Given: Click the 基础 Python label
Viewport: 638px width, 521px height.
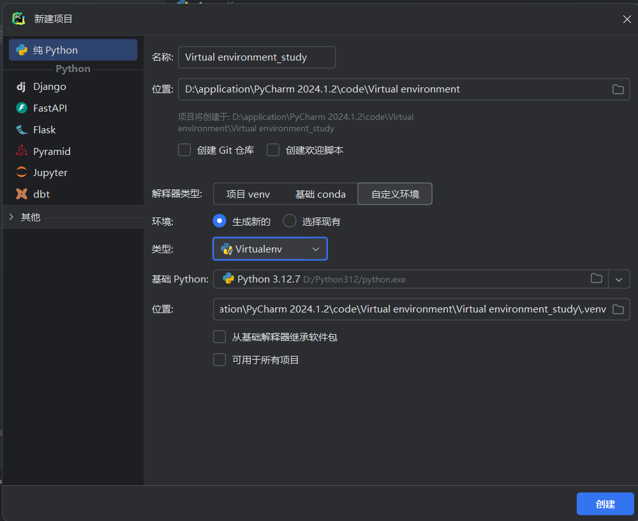Looking at the screenshot, I should 180,279.
